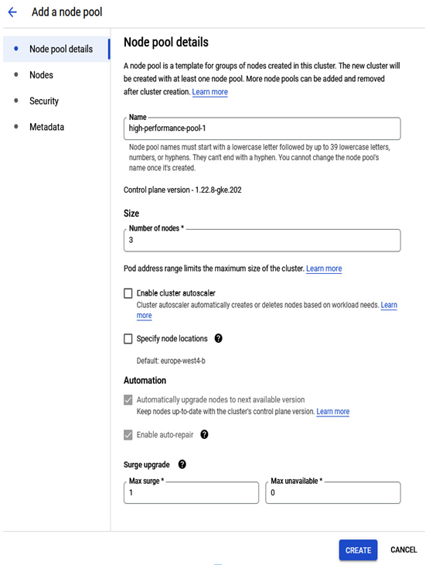The image size is (429, 565).
Task: Click into the node pool Name field
Action: pyautogui.click(x=262, y=128)
